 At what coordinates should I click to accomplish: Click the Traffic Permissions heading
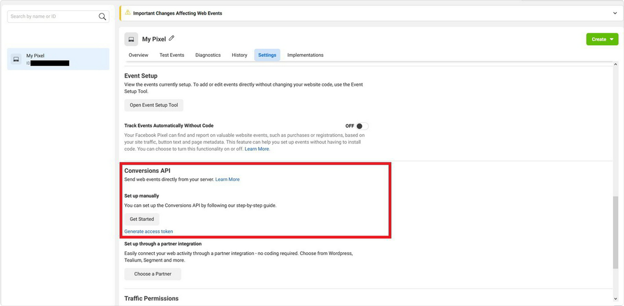(152, 298)
